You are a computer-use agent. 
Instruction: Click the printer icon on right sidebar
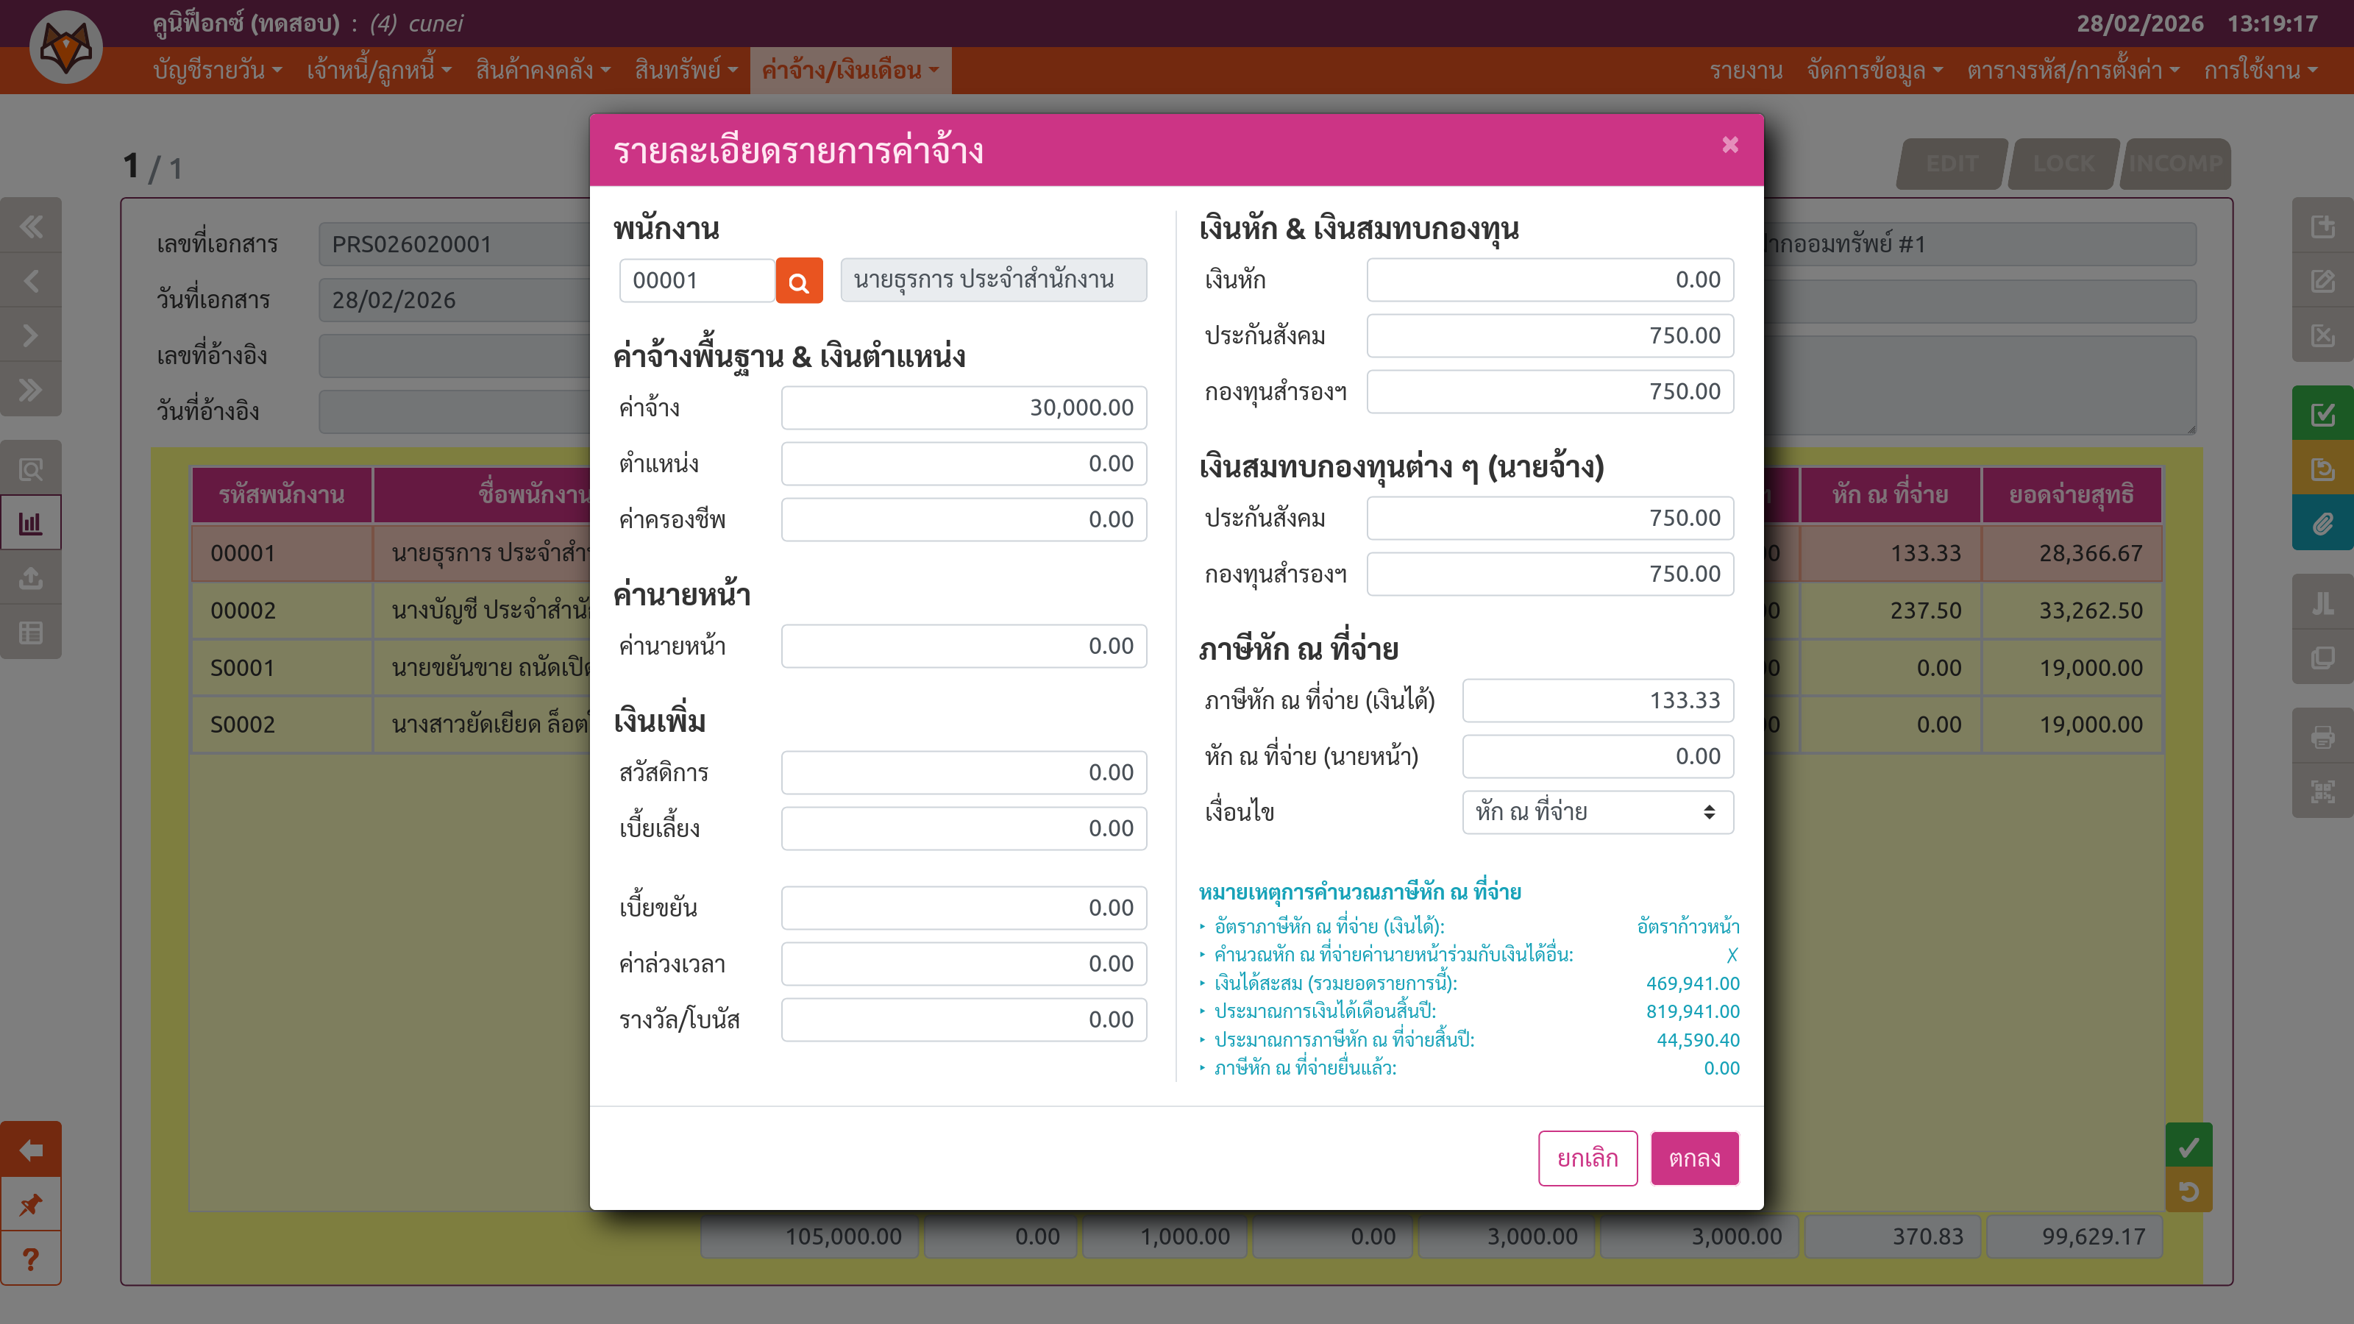2322,736
